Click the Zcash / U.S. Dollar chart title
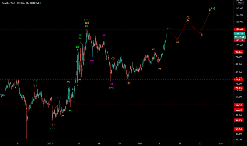 pyautogui.click(x=21, y=3)
